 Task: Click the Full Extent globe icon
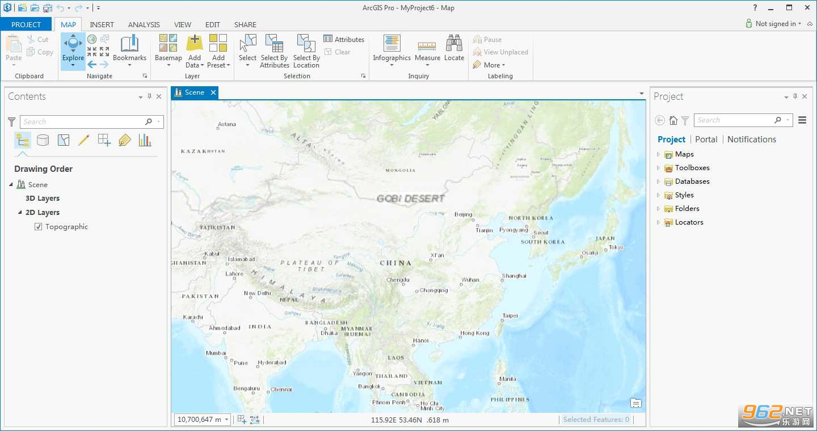92,39
